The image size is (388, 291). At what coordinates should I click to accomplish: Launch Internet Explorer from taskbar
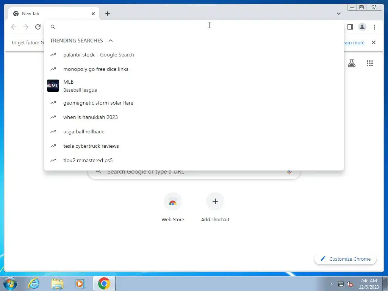(34, 283)
